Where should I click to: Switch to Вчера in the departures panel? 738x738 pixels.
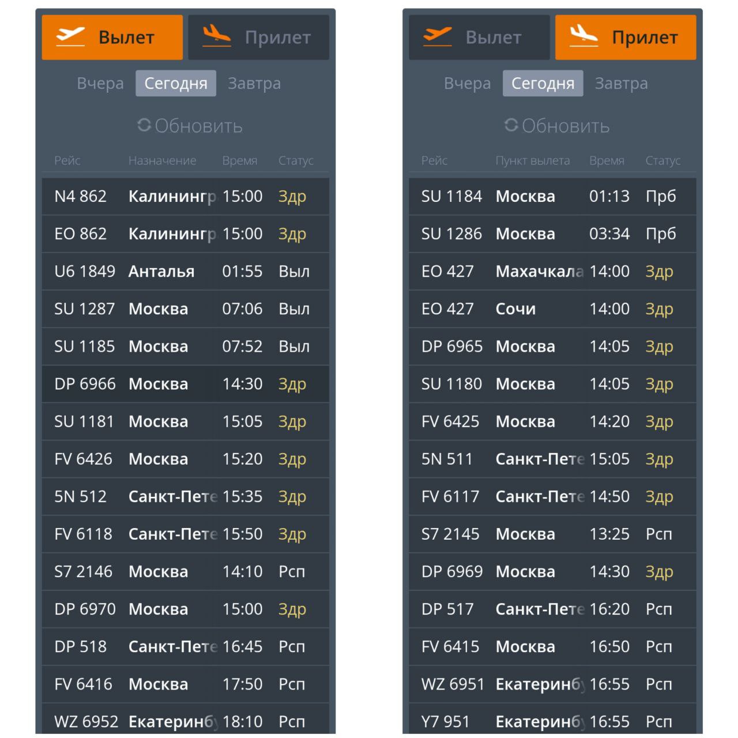click(x=100, y=84)
